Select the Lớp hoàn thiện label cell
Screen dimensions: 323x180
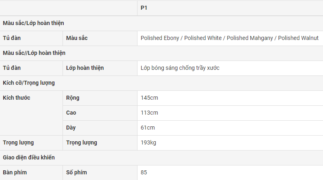pos(85,68)
